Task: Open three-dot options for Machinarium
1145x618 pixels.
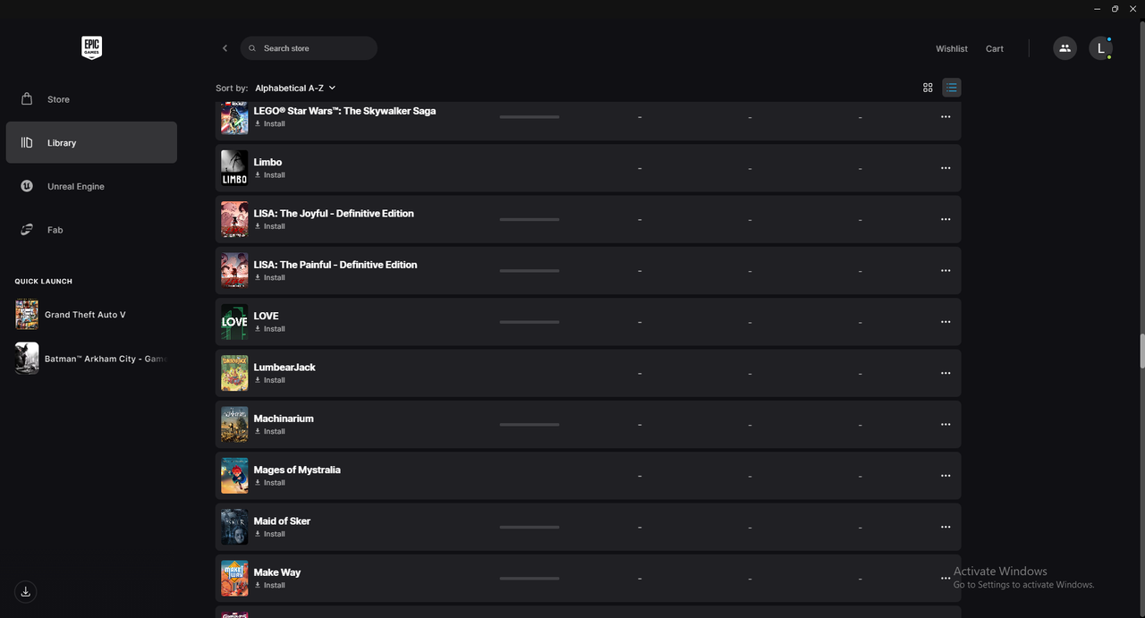Action: 946,425
